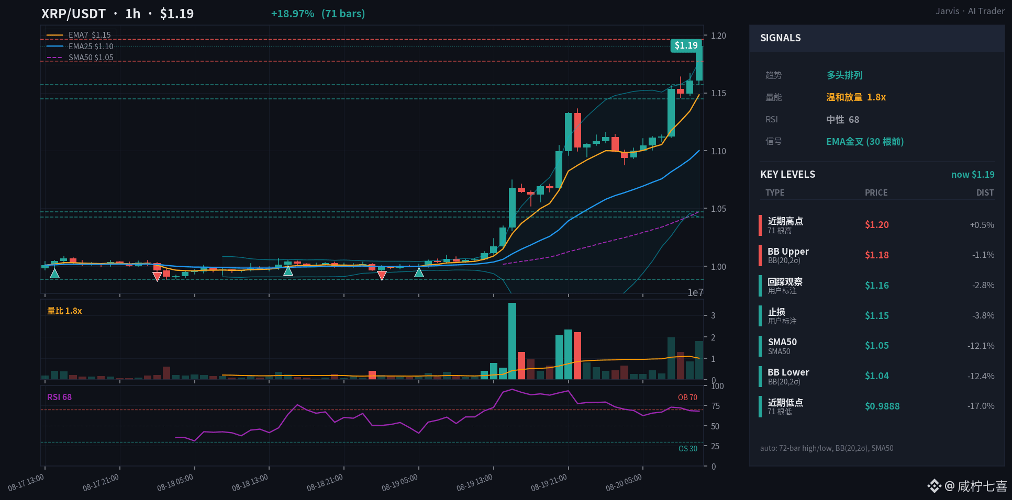The width and height of the screenshot is (1012, 500).
Task: Click the PRICE column header
Action: coord(876,192)
